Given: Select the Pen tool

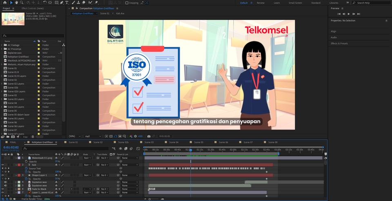Looking at the screenshot, I should [x=61, y=2].
